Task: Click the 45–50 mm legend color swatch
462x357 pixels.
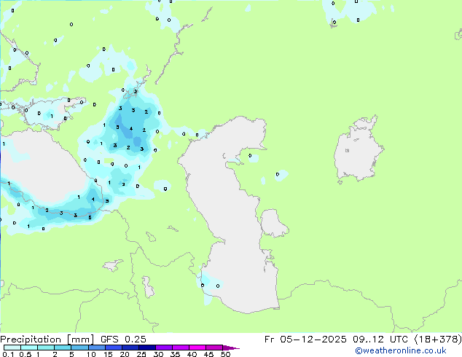Action: (x=214, y=348)
